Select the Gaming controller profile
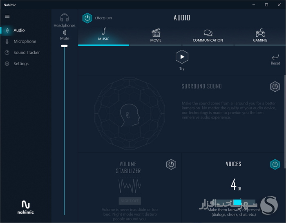The height and width of the screenshot is (223, 286). pyautogui.click(x=260, y=33)
